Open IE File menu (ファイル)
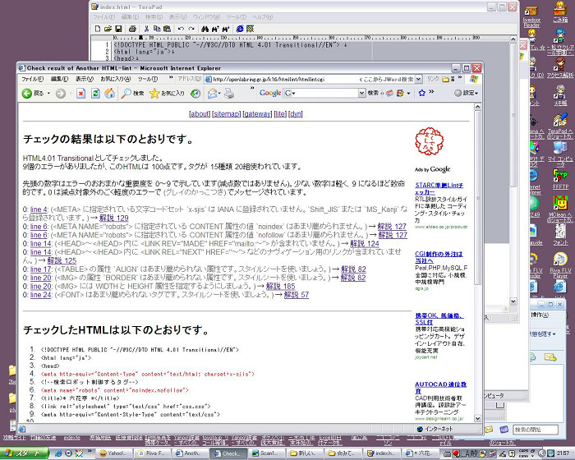The width and height of the screenshot is (575, 460). tap(32, 79)
